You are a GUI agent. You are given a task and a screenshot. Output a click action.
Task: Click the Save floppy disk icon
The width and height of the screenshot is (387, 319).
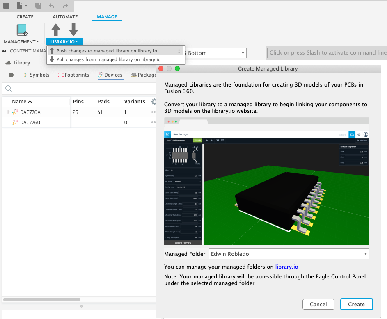(38, 6)
